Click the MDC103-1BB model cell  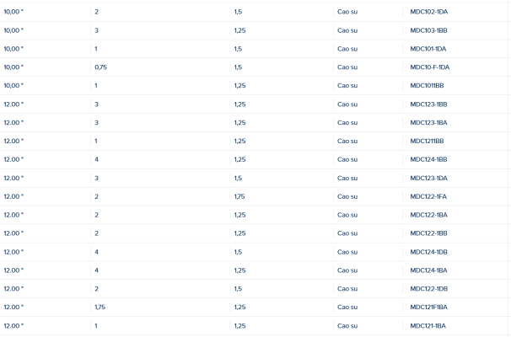428,30
